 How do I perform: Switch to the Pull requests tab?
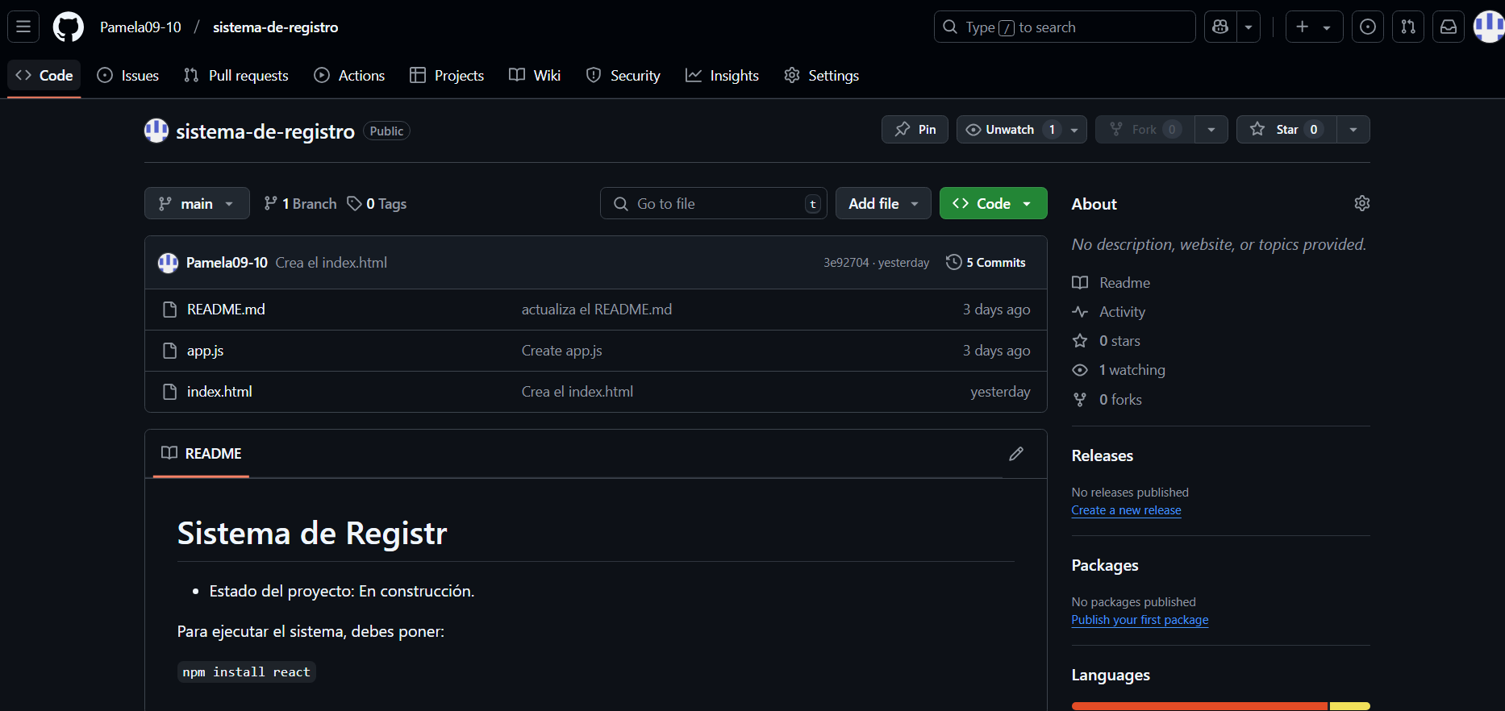[x=236, y=75]
